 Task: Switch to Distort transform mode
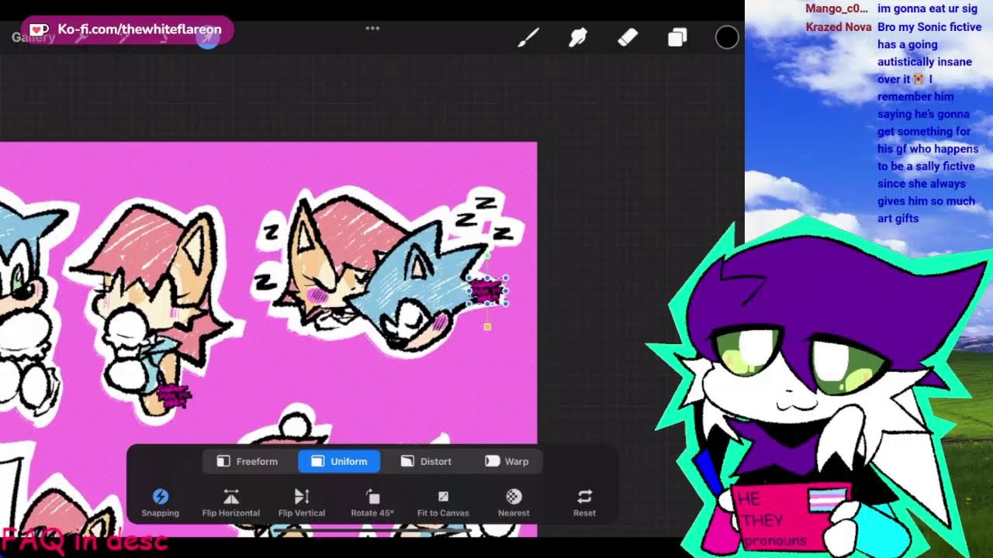point(425,461)
